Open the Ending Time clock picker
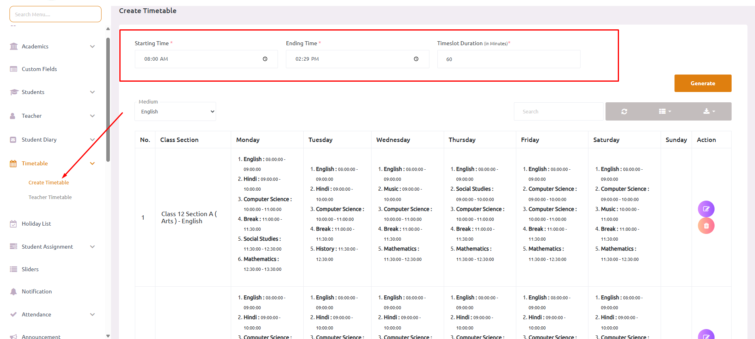This screenshot has height=339, width=755. coord(416,59)
